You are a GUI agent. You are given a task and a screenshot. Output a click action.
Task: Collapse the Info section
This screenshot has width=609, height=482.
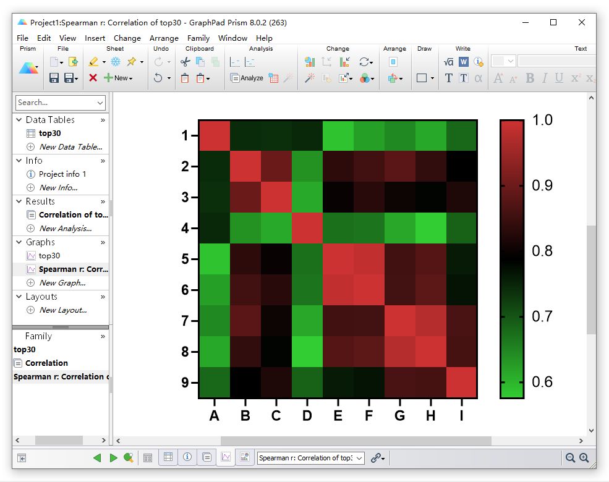19,160
